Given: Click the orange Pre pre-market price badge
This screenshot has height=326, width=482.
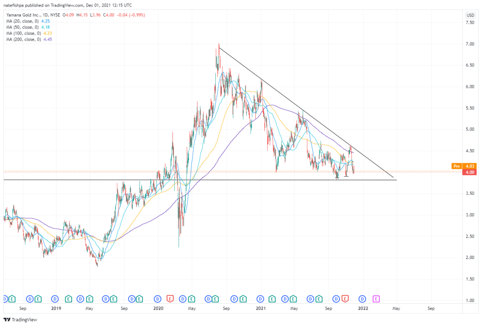Looking at the screenshot, I should click(456, 166).
